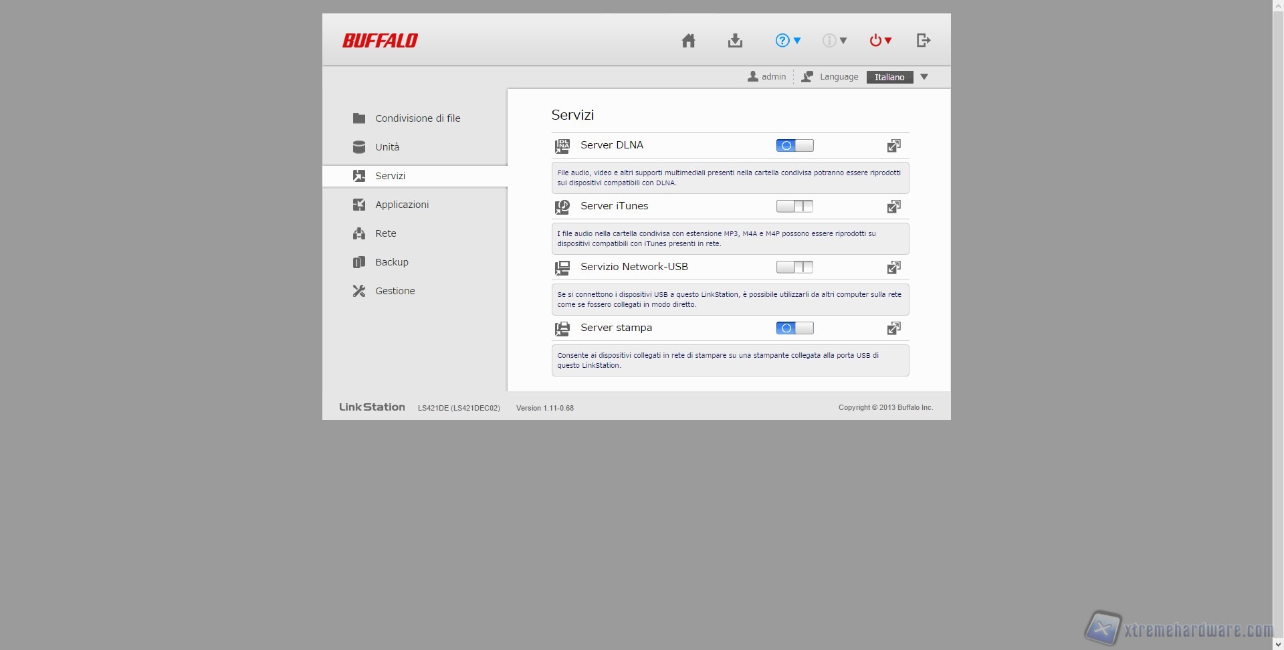Turn off the Server stampa switch
The image size is (1284, 650).
[794, 328]
